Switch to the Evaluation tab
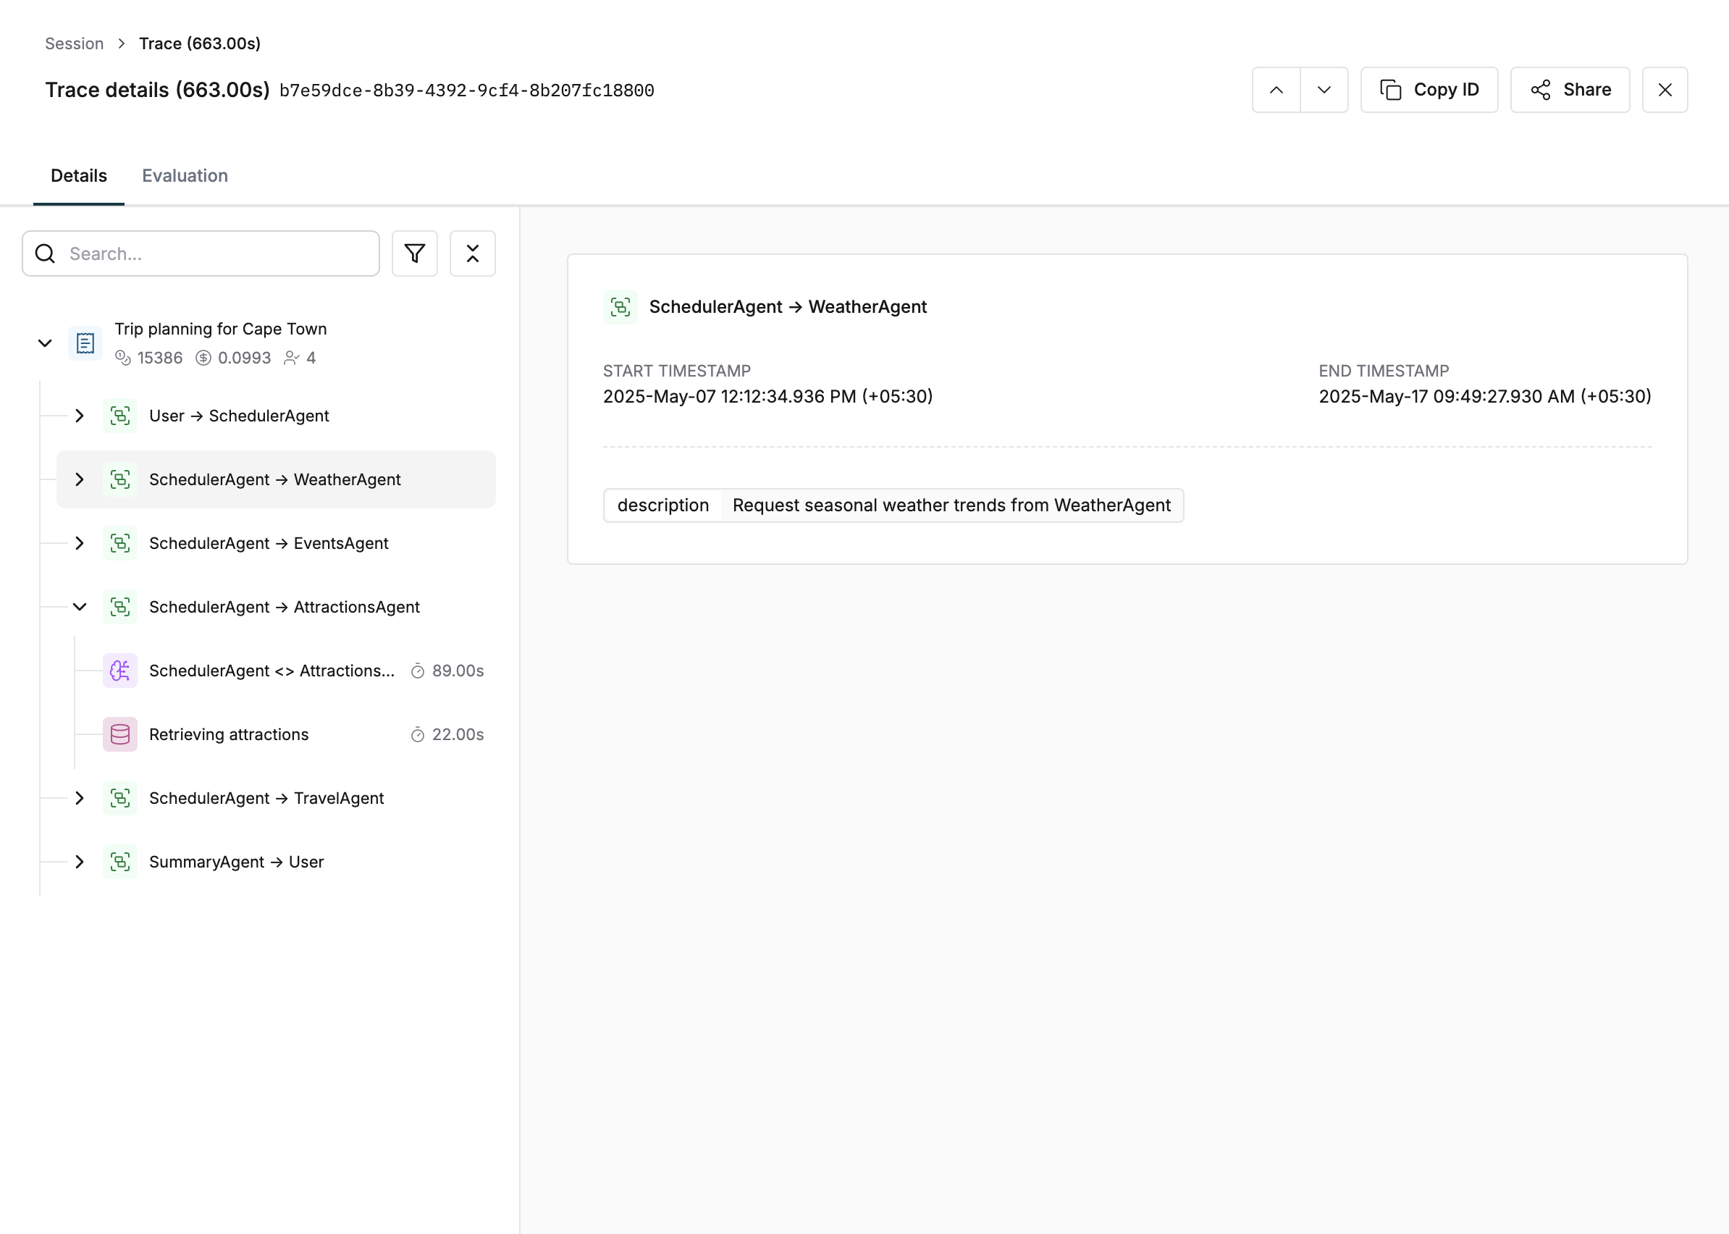1729x1234 pixels. (x=185, y=175)
